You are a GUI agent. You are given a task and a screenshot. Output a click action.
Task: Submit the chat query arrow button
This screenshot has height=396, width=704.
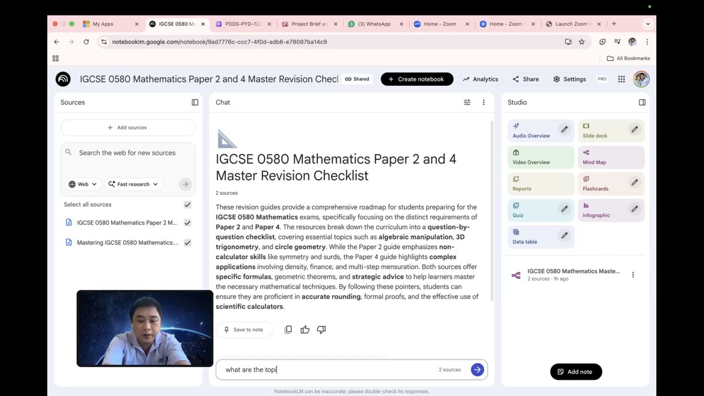pos(477,370)
